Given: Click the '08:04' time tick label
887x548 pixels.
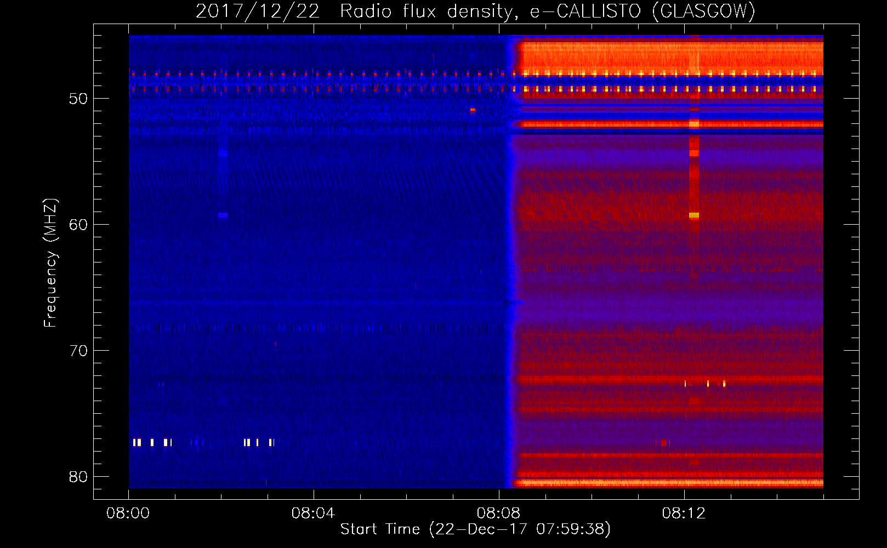Looking at the screenshot, I should [x=313, y=513].
